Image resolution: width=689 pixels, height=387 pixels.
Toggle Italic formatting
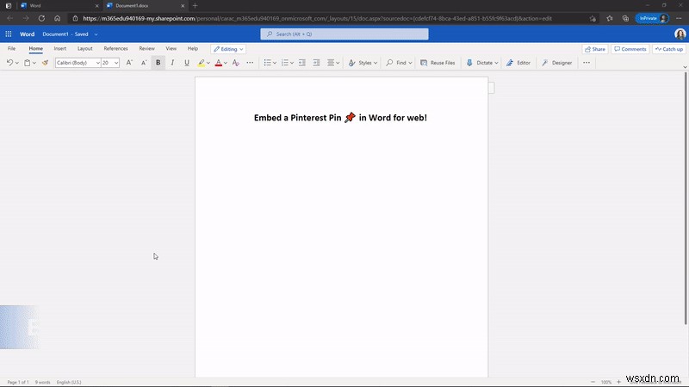point(172,63)
